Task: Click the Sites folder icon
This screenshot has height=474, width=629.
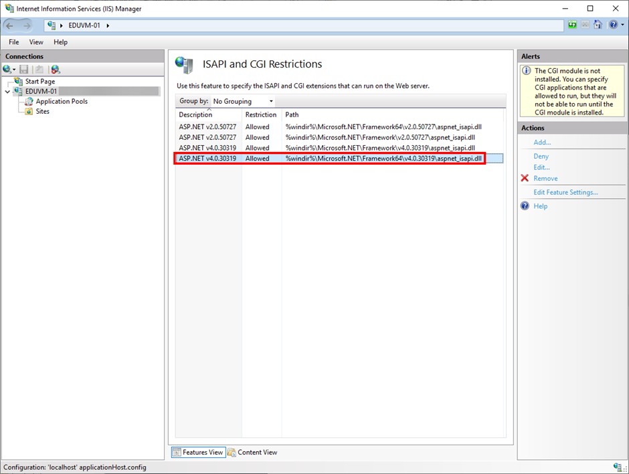Action: pos(29,112)
